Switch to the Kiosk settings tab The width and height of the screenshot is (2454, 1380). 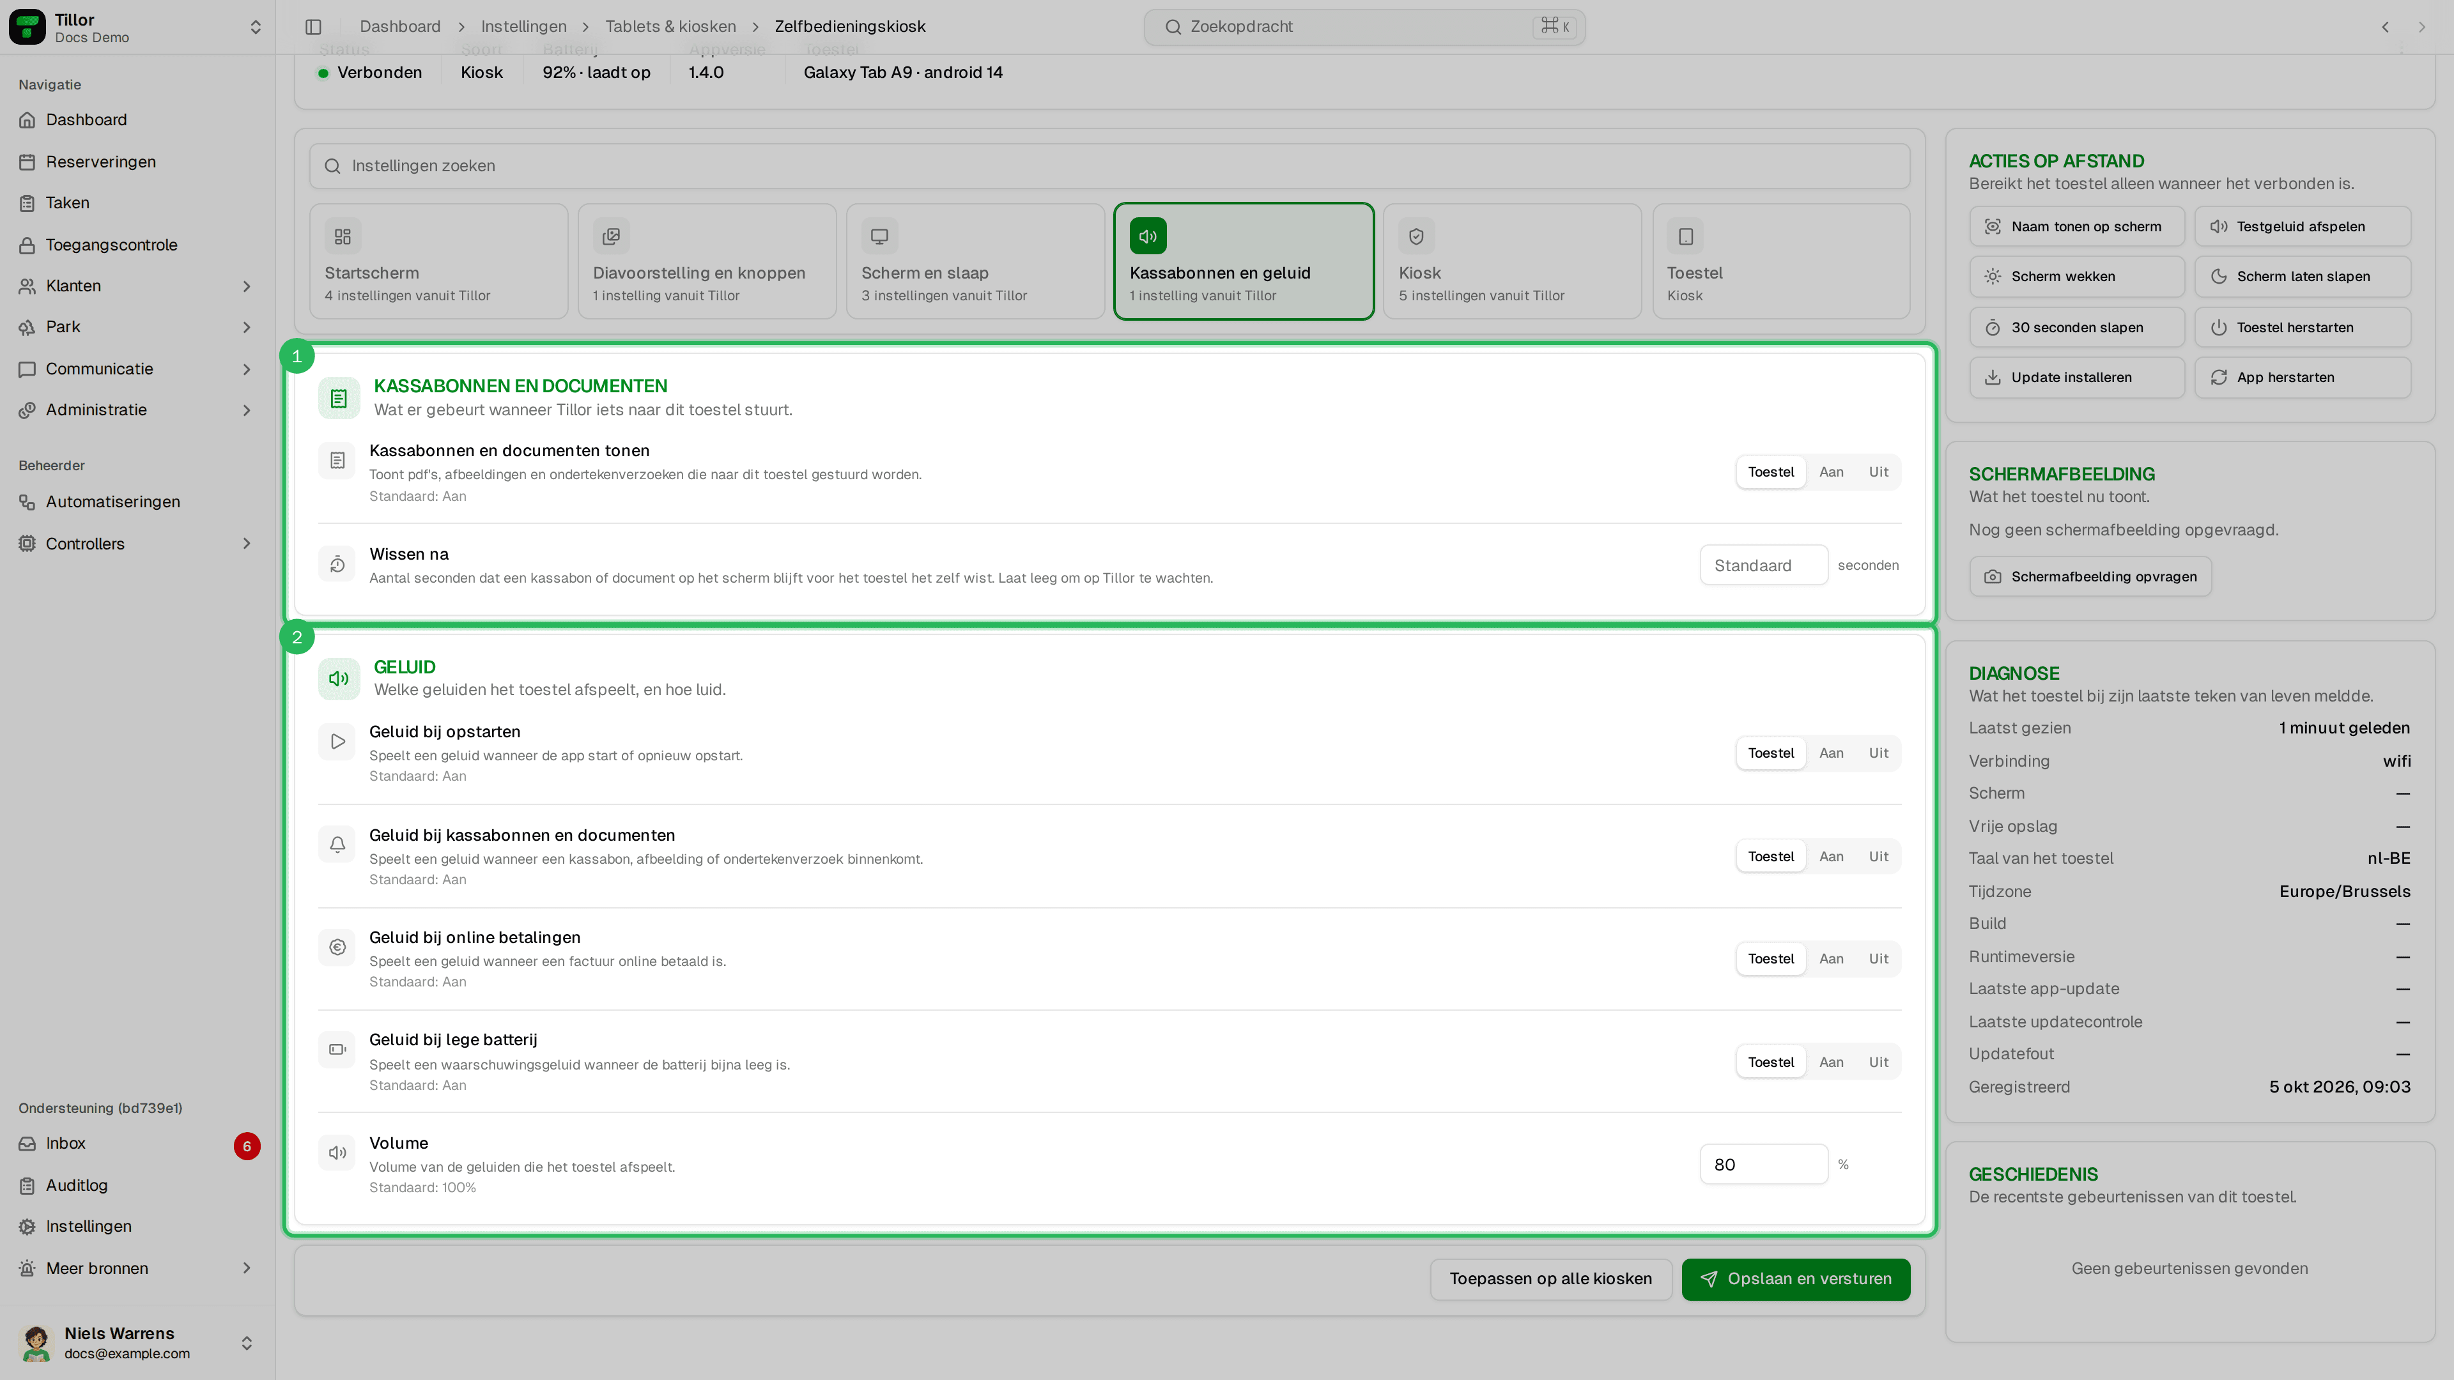[1513, 261]
